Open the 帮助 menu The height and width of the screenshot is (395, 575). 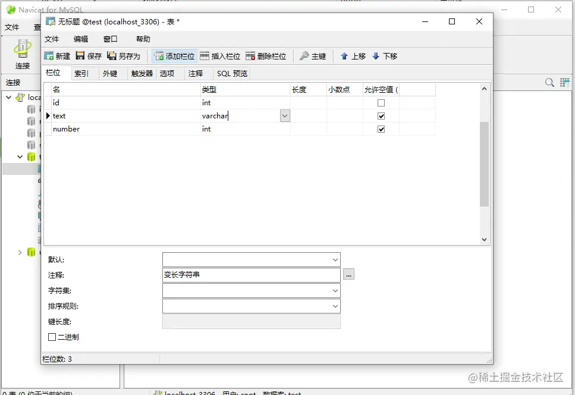click(143, 39)
